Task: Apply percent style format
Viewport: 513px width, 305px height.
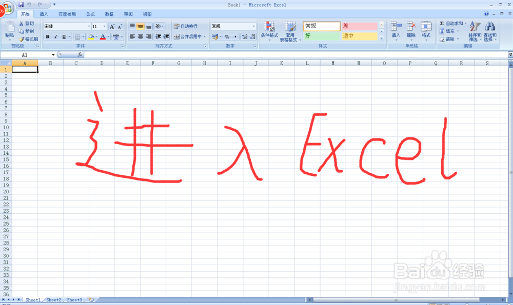Action: click(x=227, y=36)
